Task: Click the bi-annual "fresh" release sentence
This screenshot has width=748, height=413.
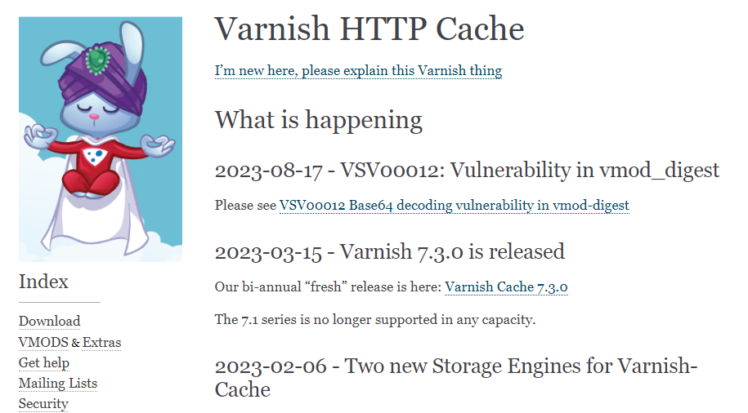Action: (x=328, y=287)
